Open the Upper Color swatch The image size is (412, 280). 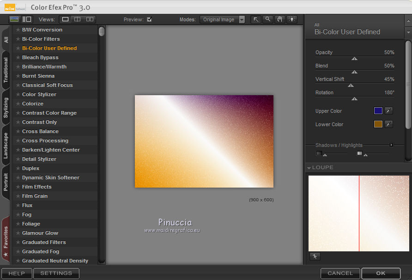pyautogui.click(x=378, y=111)
